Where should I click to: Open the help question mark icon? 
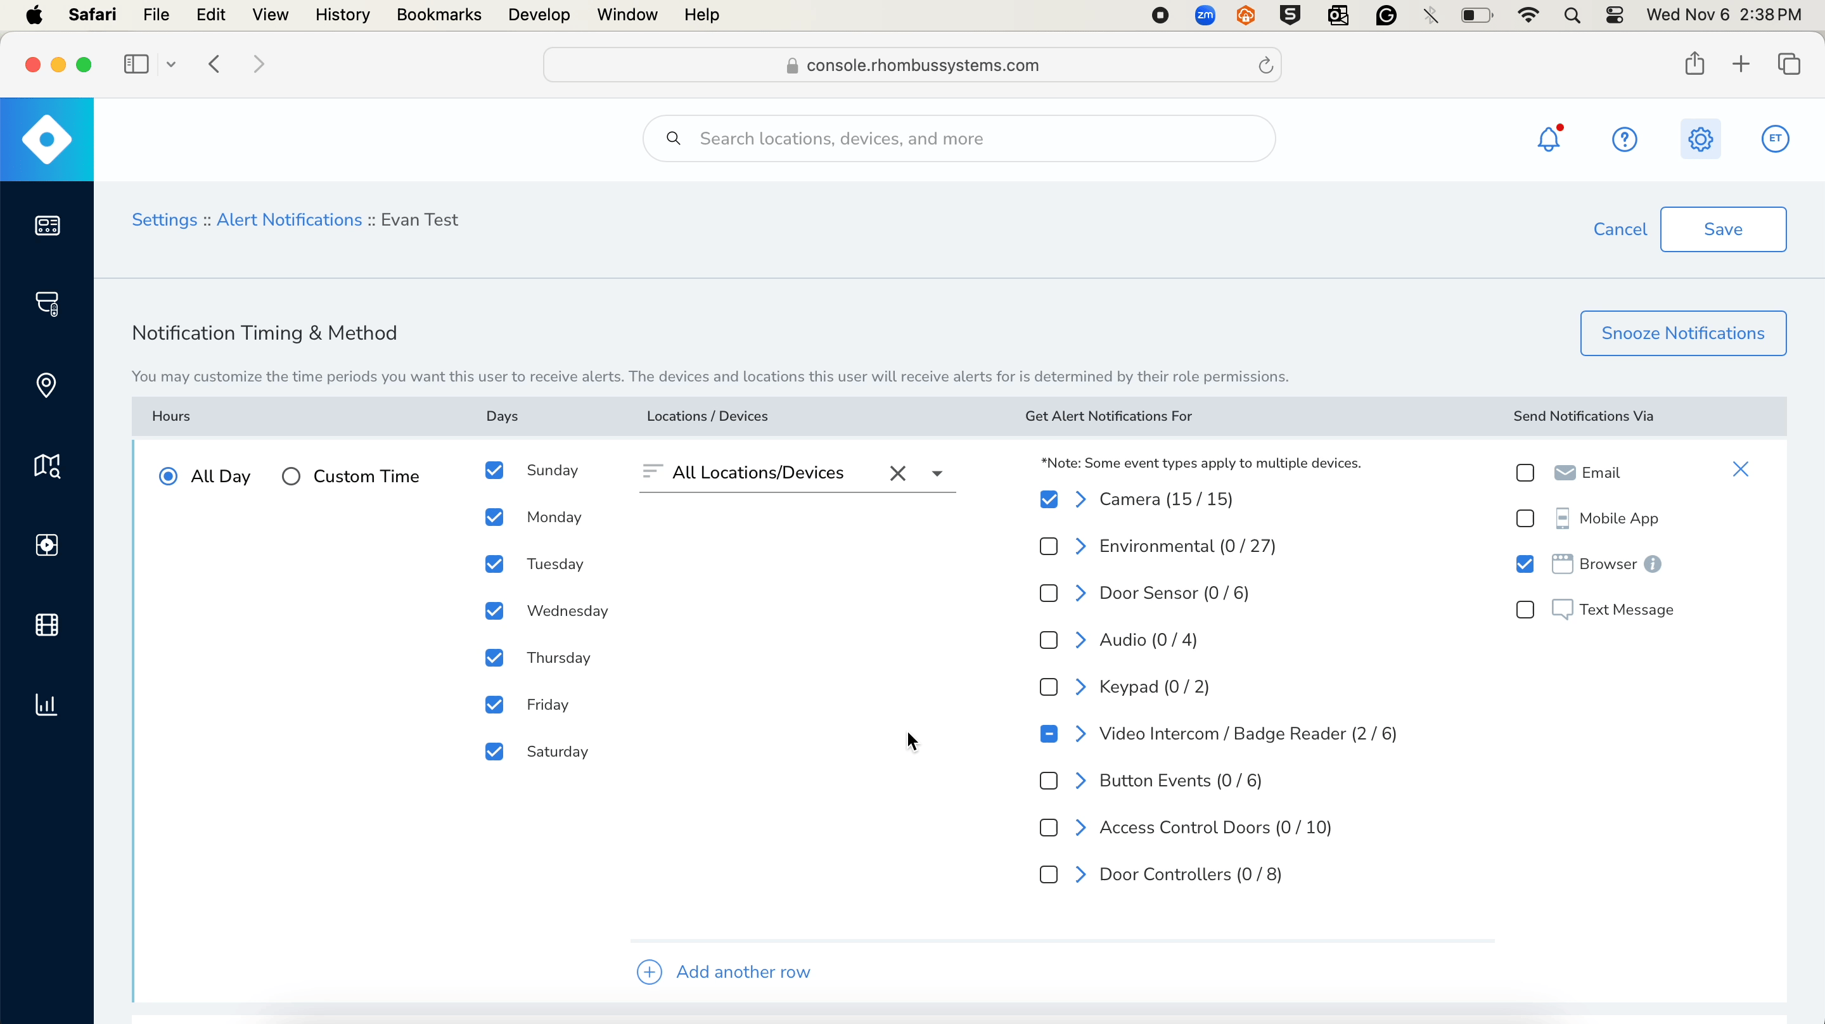coord(1625,139)
